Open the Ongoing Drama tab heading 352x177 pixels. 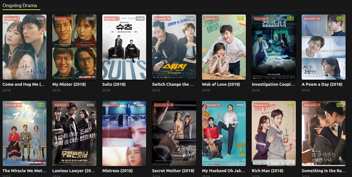(x=20, y=5)
